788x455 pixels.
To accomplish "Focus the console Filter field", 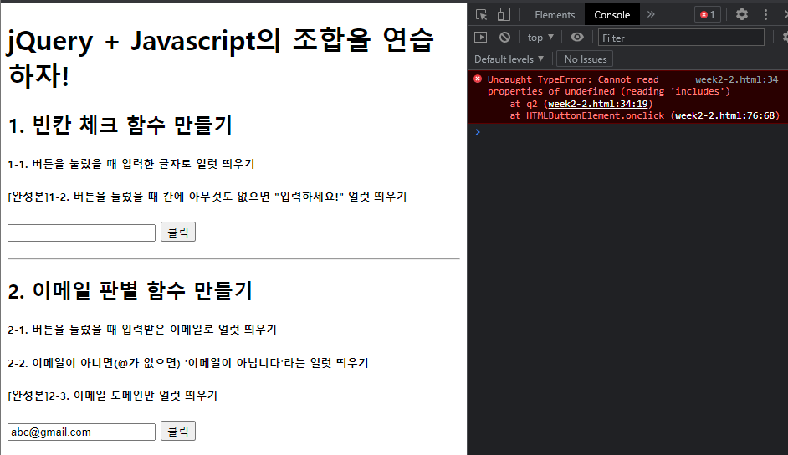I will tap(681, 38).
